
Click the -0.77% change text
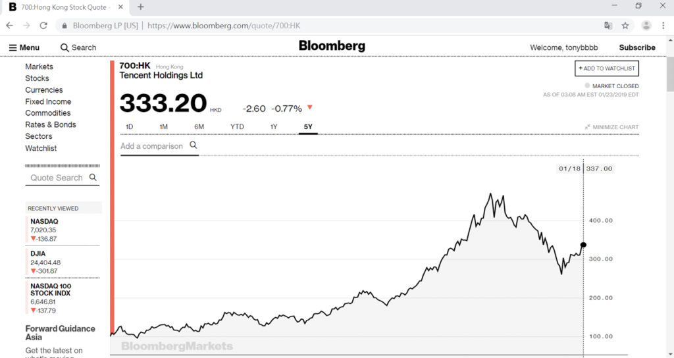(287, 109)
